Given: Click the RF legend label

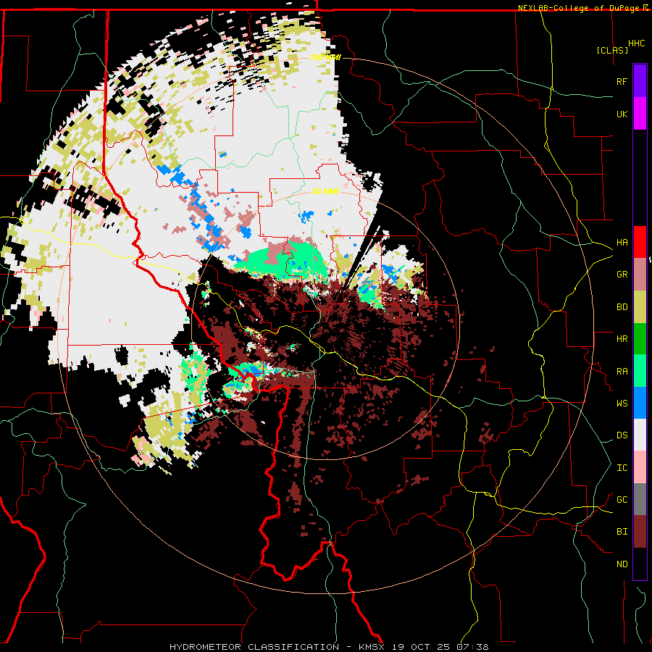Looking at the screenshot, I should click(x=622, y=81).
